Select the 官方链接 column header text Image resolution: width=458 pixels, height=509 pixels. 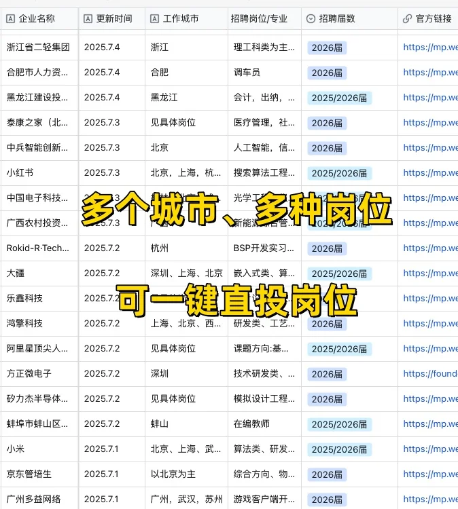click(434, 19)
